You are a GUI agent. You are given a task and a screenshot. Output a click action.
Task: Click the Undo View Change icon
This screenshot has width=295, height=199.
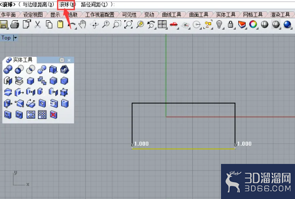[151, 25]
